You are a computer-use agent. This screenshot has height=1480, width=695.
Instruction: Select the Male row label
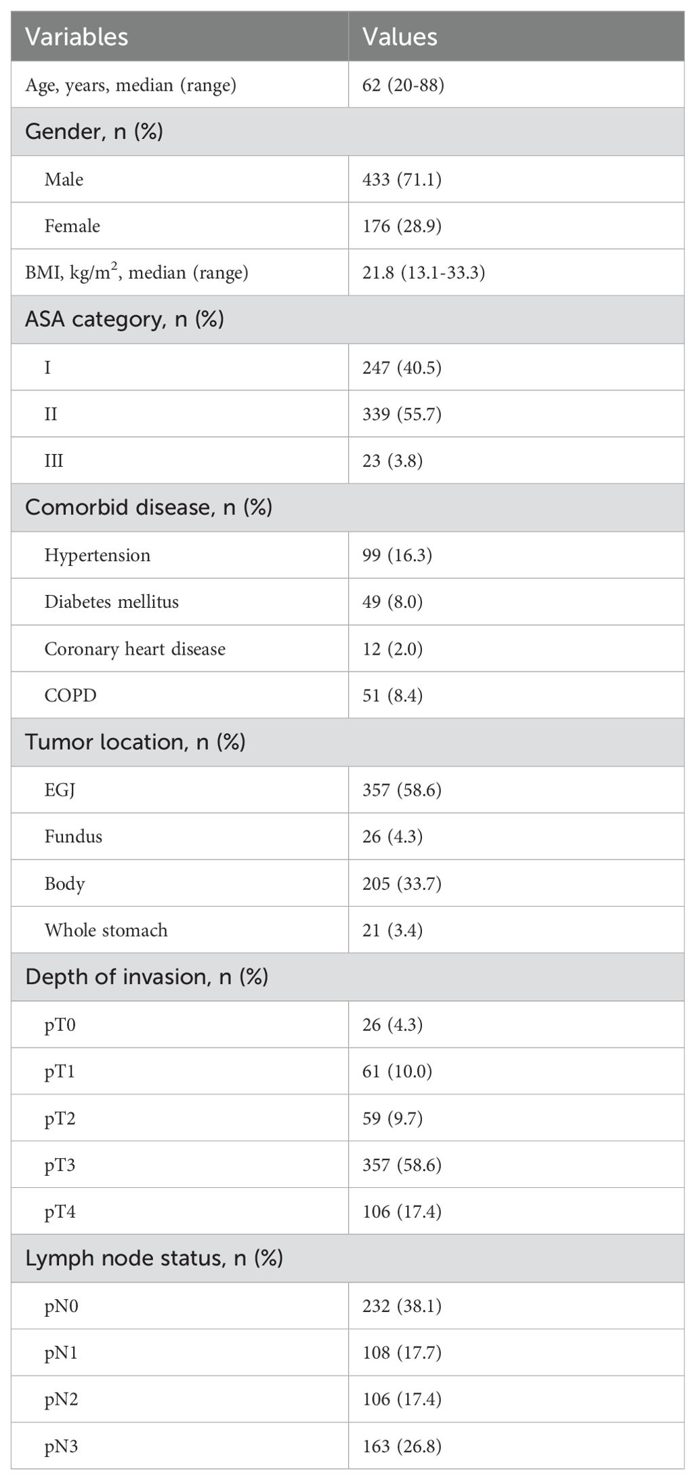64,180
